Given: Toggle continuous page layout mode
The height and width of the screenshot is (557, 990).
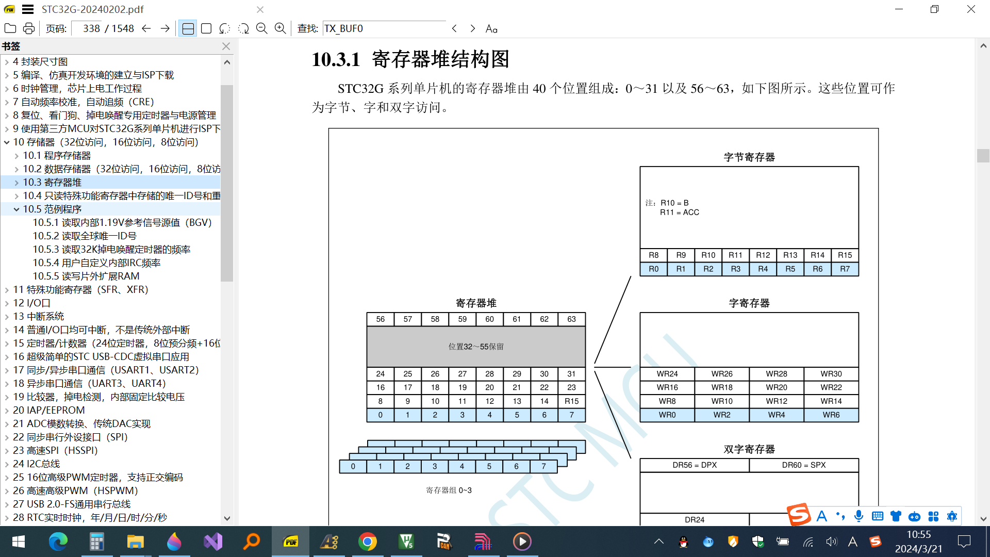Looking at the screenshot, I should [x=188, y=28].
